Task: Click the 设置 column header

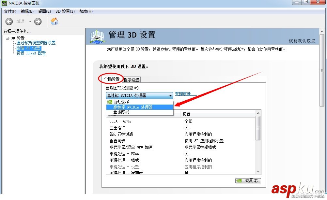Action: (x=218, y=114)
